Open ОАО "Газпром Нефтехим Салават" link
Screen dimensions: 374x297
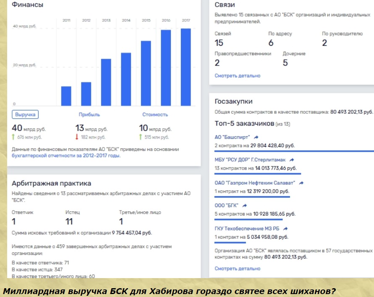click(x=255, y=183)
